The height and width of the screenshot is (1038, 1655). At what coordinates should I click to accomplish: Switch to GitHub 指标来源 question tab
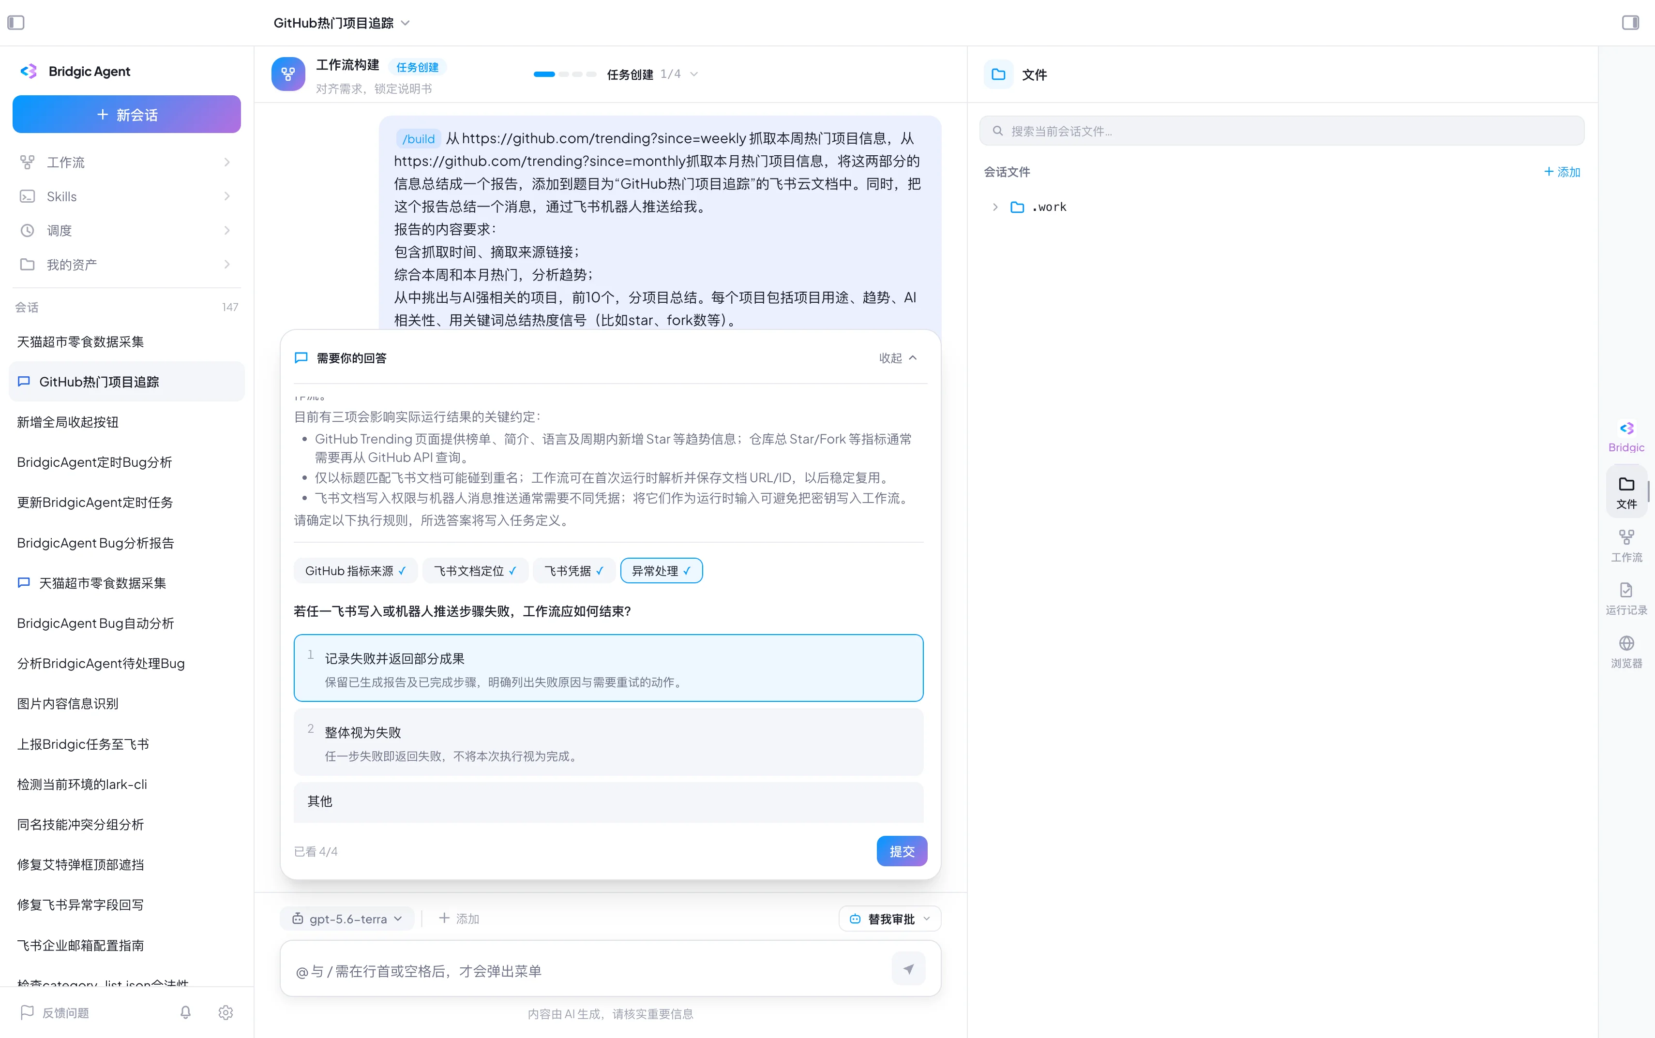(x=355, y=570)
